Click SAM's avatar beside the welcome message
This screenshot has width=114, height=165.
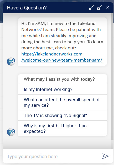point(11,62)
